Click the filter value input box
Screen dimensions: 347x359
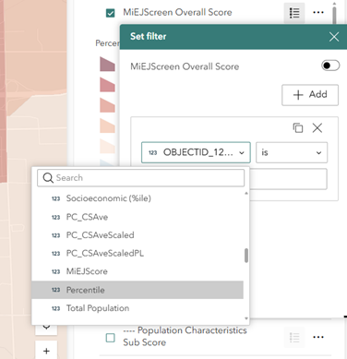click(x=288, y=179)
